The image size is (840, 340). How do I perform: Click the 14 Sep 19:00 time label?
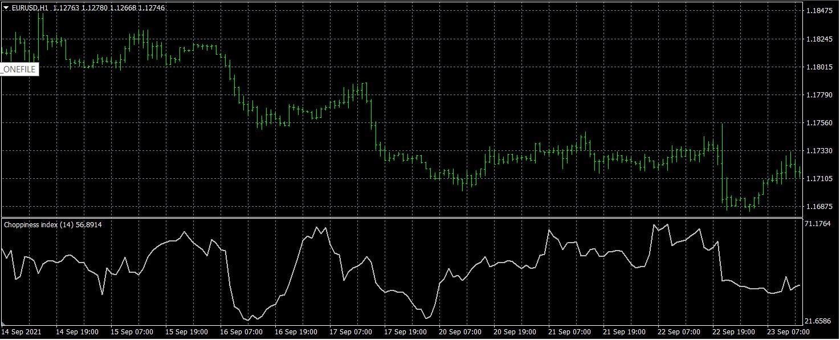77,332
